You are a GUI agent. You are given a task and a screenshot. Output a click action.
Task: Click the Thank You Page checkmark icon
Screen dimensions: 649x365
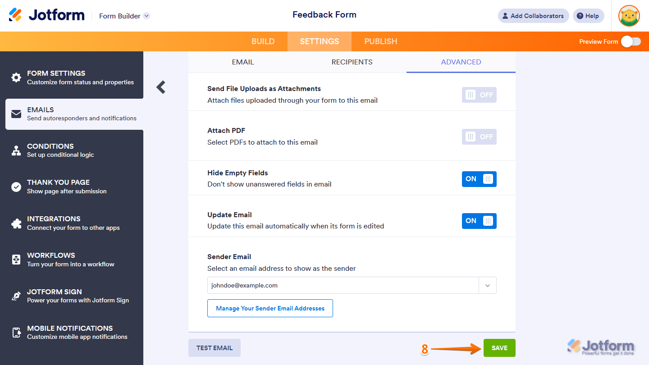16,187
